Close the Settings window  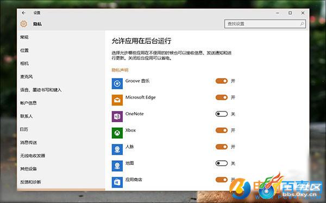click(x=303, y=13)
